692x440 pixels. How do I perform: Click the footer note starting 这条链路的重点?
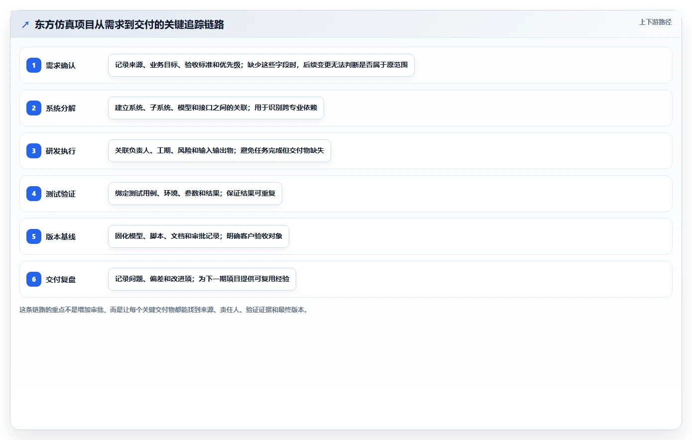click(x=165, y=310)
